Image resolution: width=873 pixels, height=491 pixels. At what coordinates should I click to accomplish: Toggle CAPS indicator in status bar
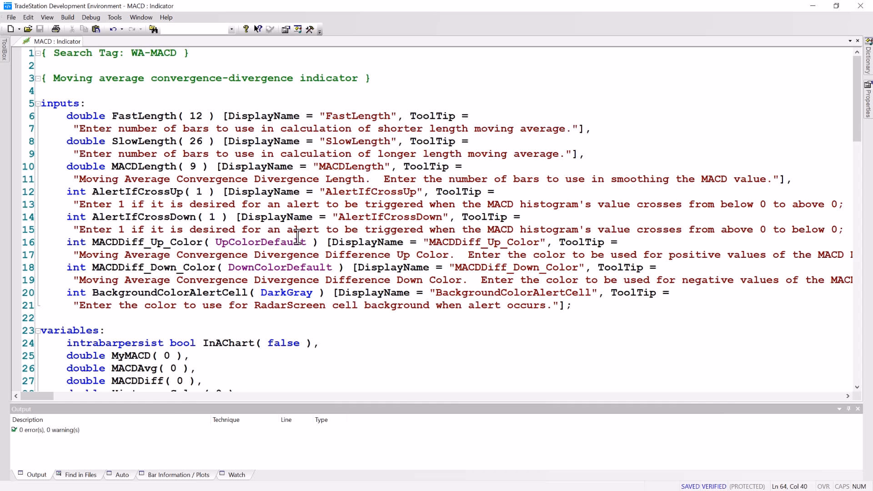842,486
